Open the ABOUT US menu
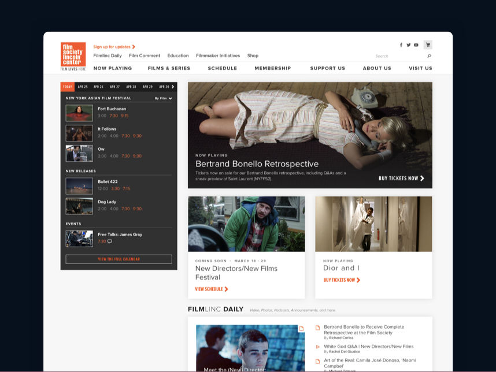Viewport: 496px width, 372px height. (x=377, y=68)
